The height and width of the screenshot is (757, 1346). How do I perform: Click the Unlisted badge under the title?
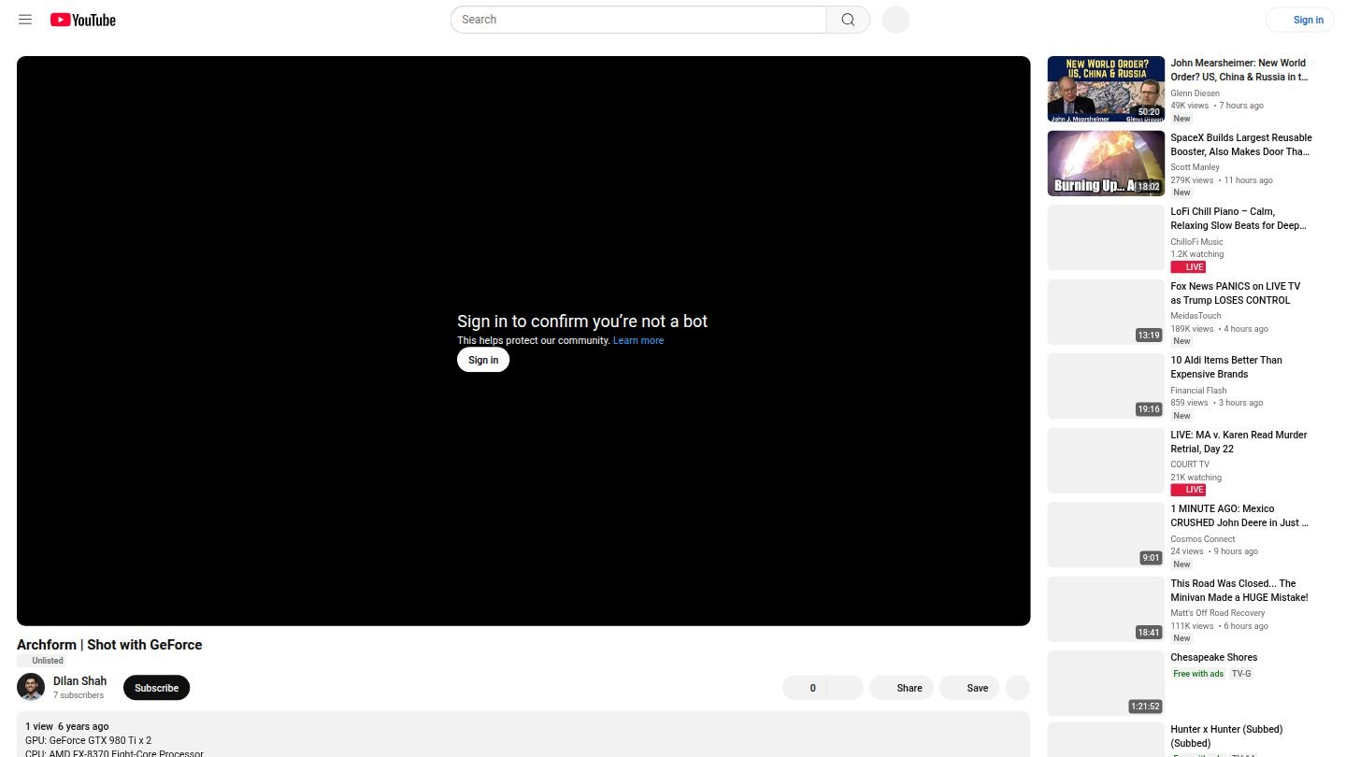click(41, 661)
